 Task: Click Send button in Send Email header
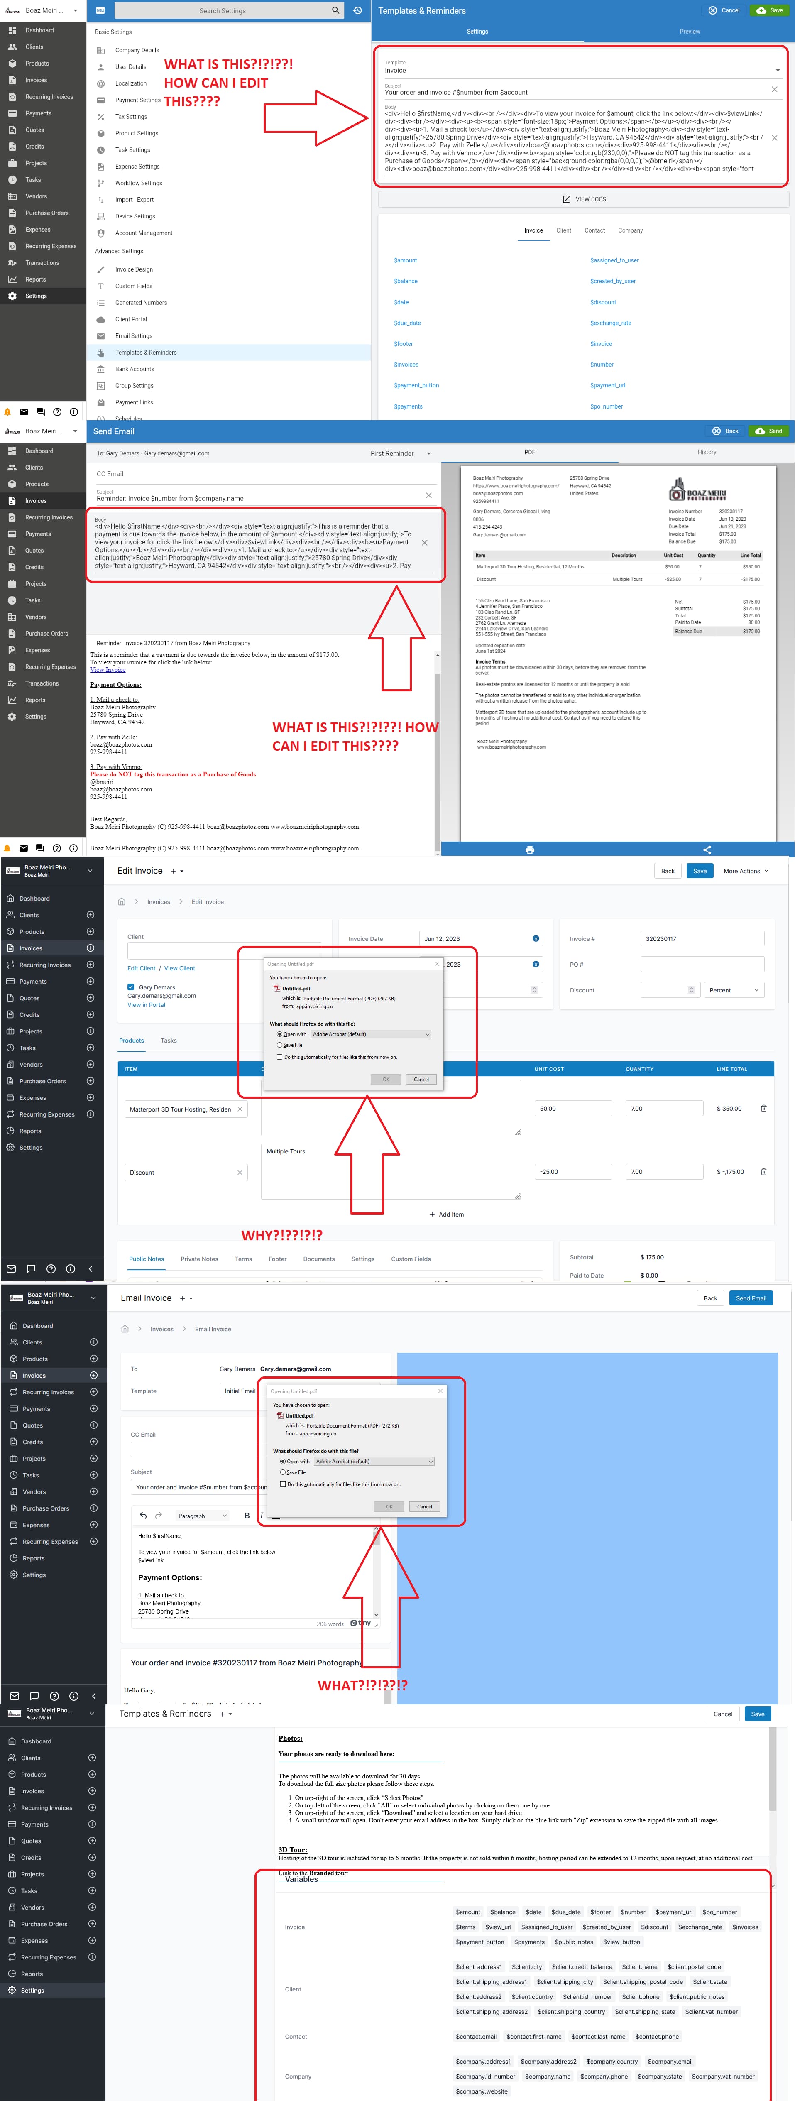(x=769, y=431)
